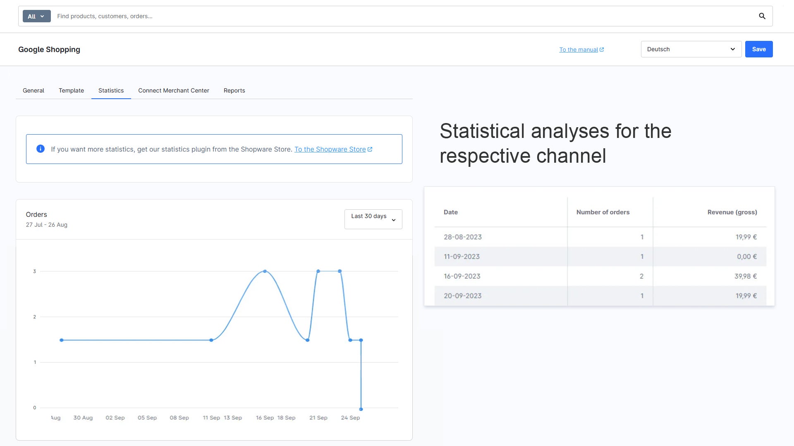Screen dimensions: 794x446
Task: Select the Statistics tab
Action: 111,90
